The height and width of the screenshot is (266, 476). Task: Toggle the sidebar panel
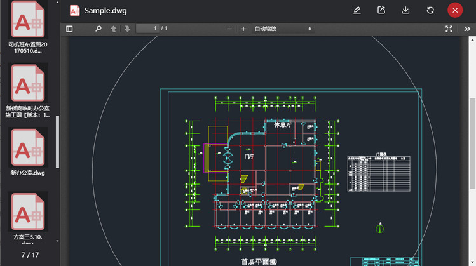coord(69,29)
